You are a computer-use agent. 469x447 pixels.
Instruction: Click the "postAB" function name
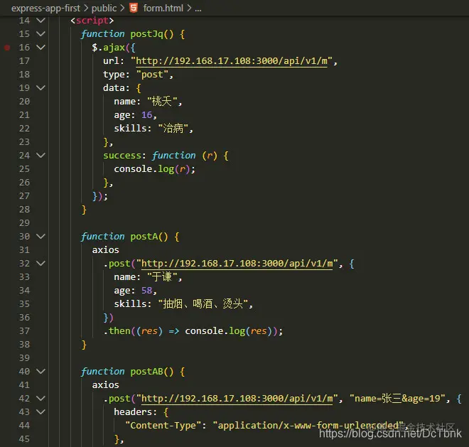point(146,372)
